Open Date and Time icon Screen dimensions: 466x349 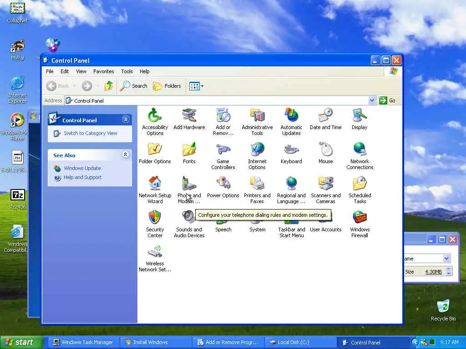[x=325, y=119]
